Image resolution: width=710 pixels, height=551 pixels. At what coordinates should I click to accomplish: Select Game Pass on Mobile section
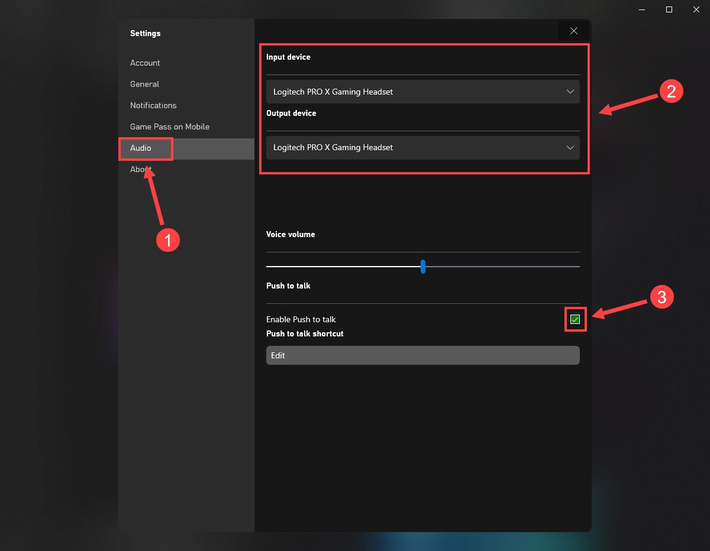tap(170, 127)
